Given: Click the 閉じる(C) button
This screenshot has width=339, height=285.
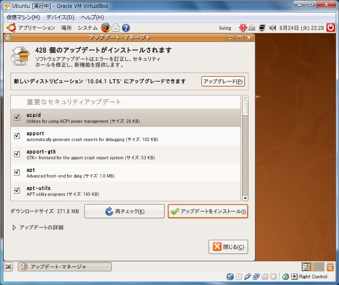Looking at the screenshot, I should coord(228,247).
